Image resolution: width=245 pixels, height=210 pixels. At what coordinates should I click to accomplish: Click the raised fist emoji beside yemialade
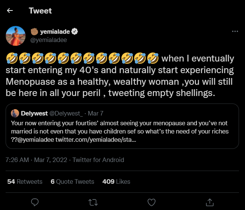point(34,31)
